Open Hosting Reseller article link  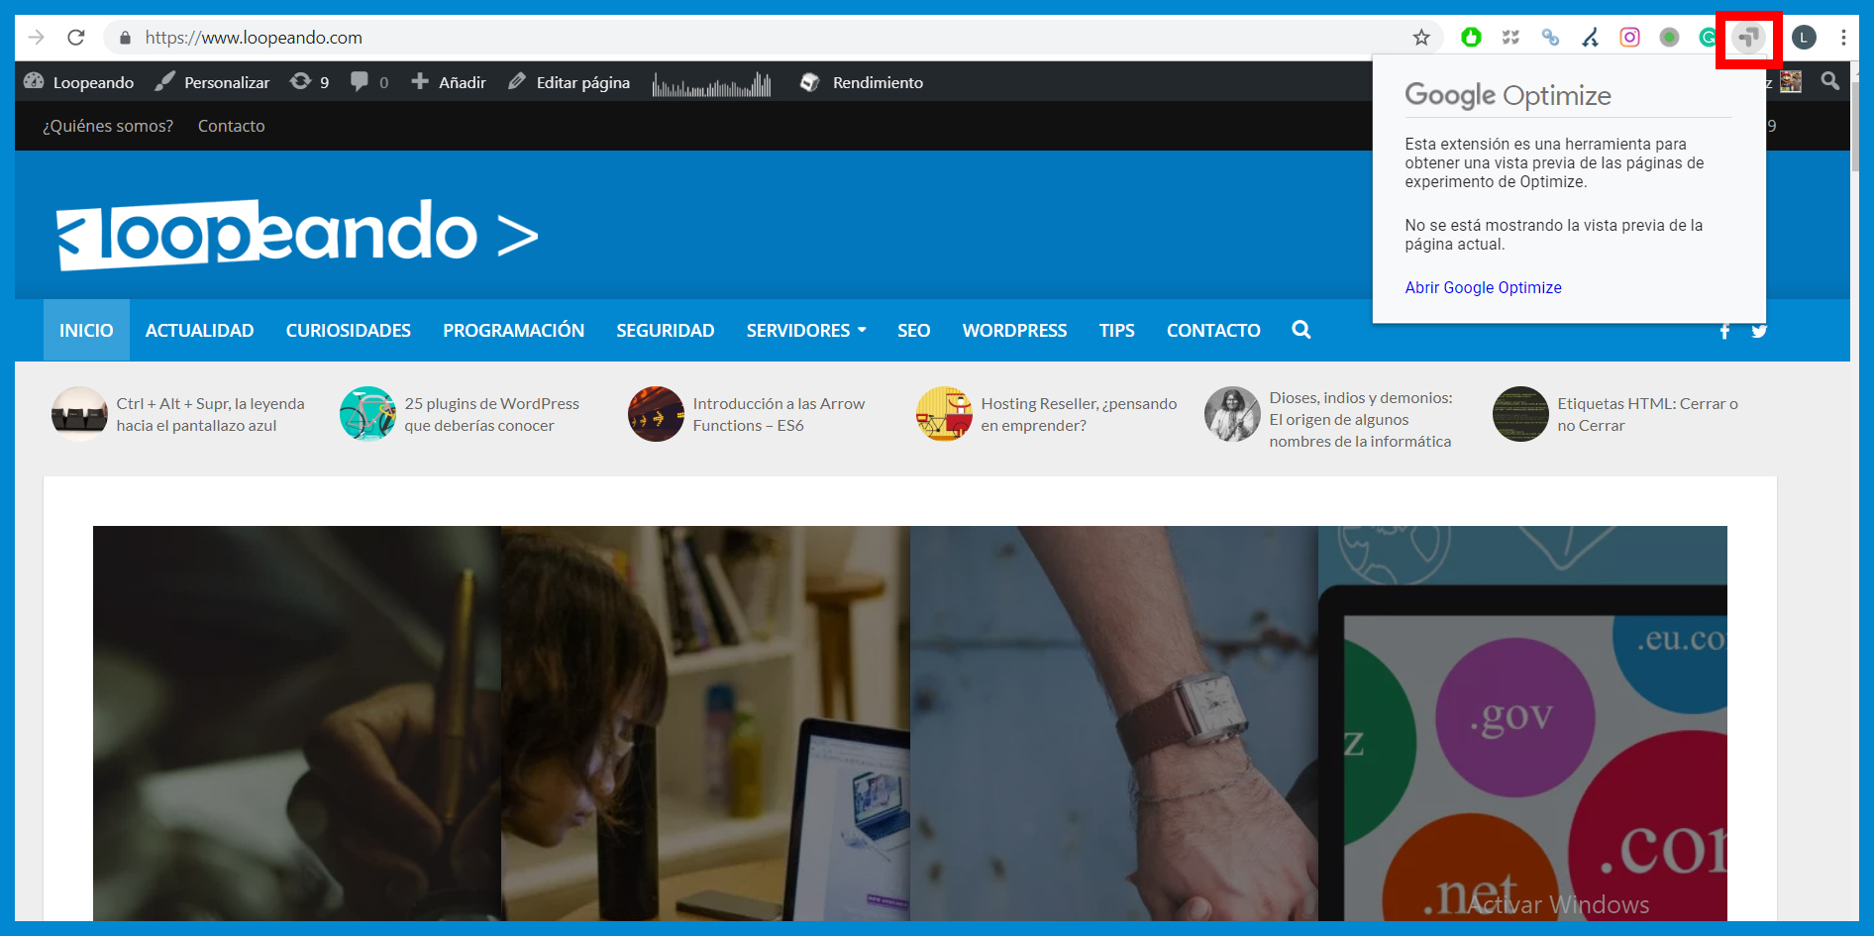1079,414
